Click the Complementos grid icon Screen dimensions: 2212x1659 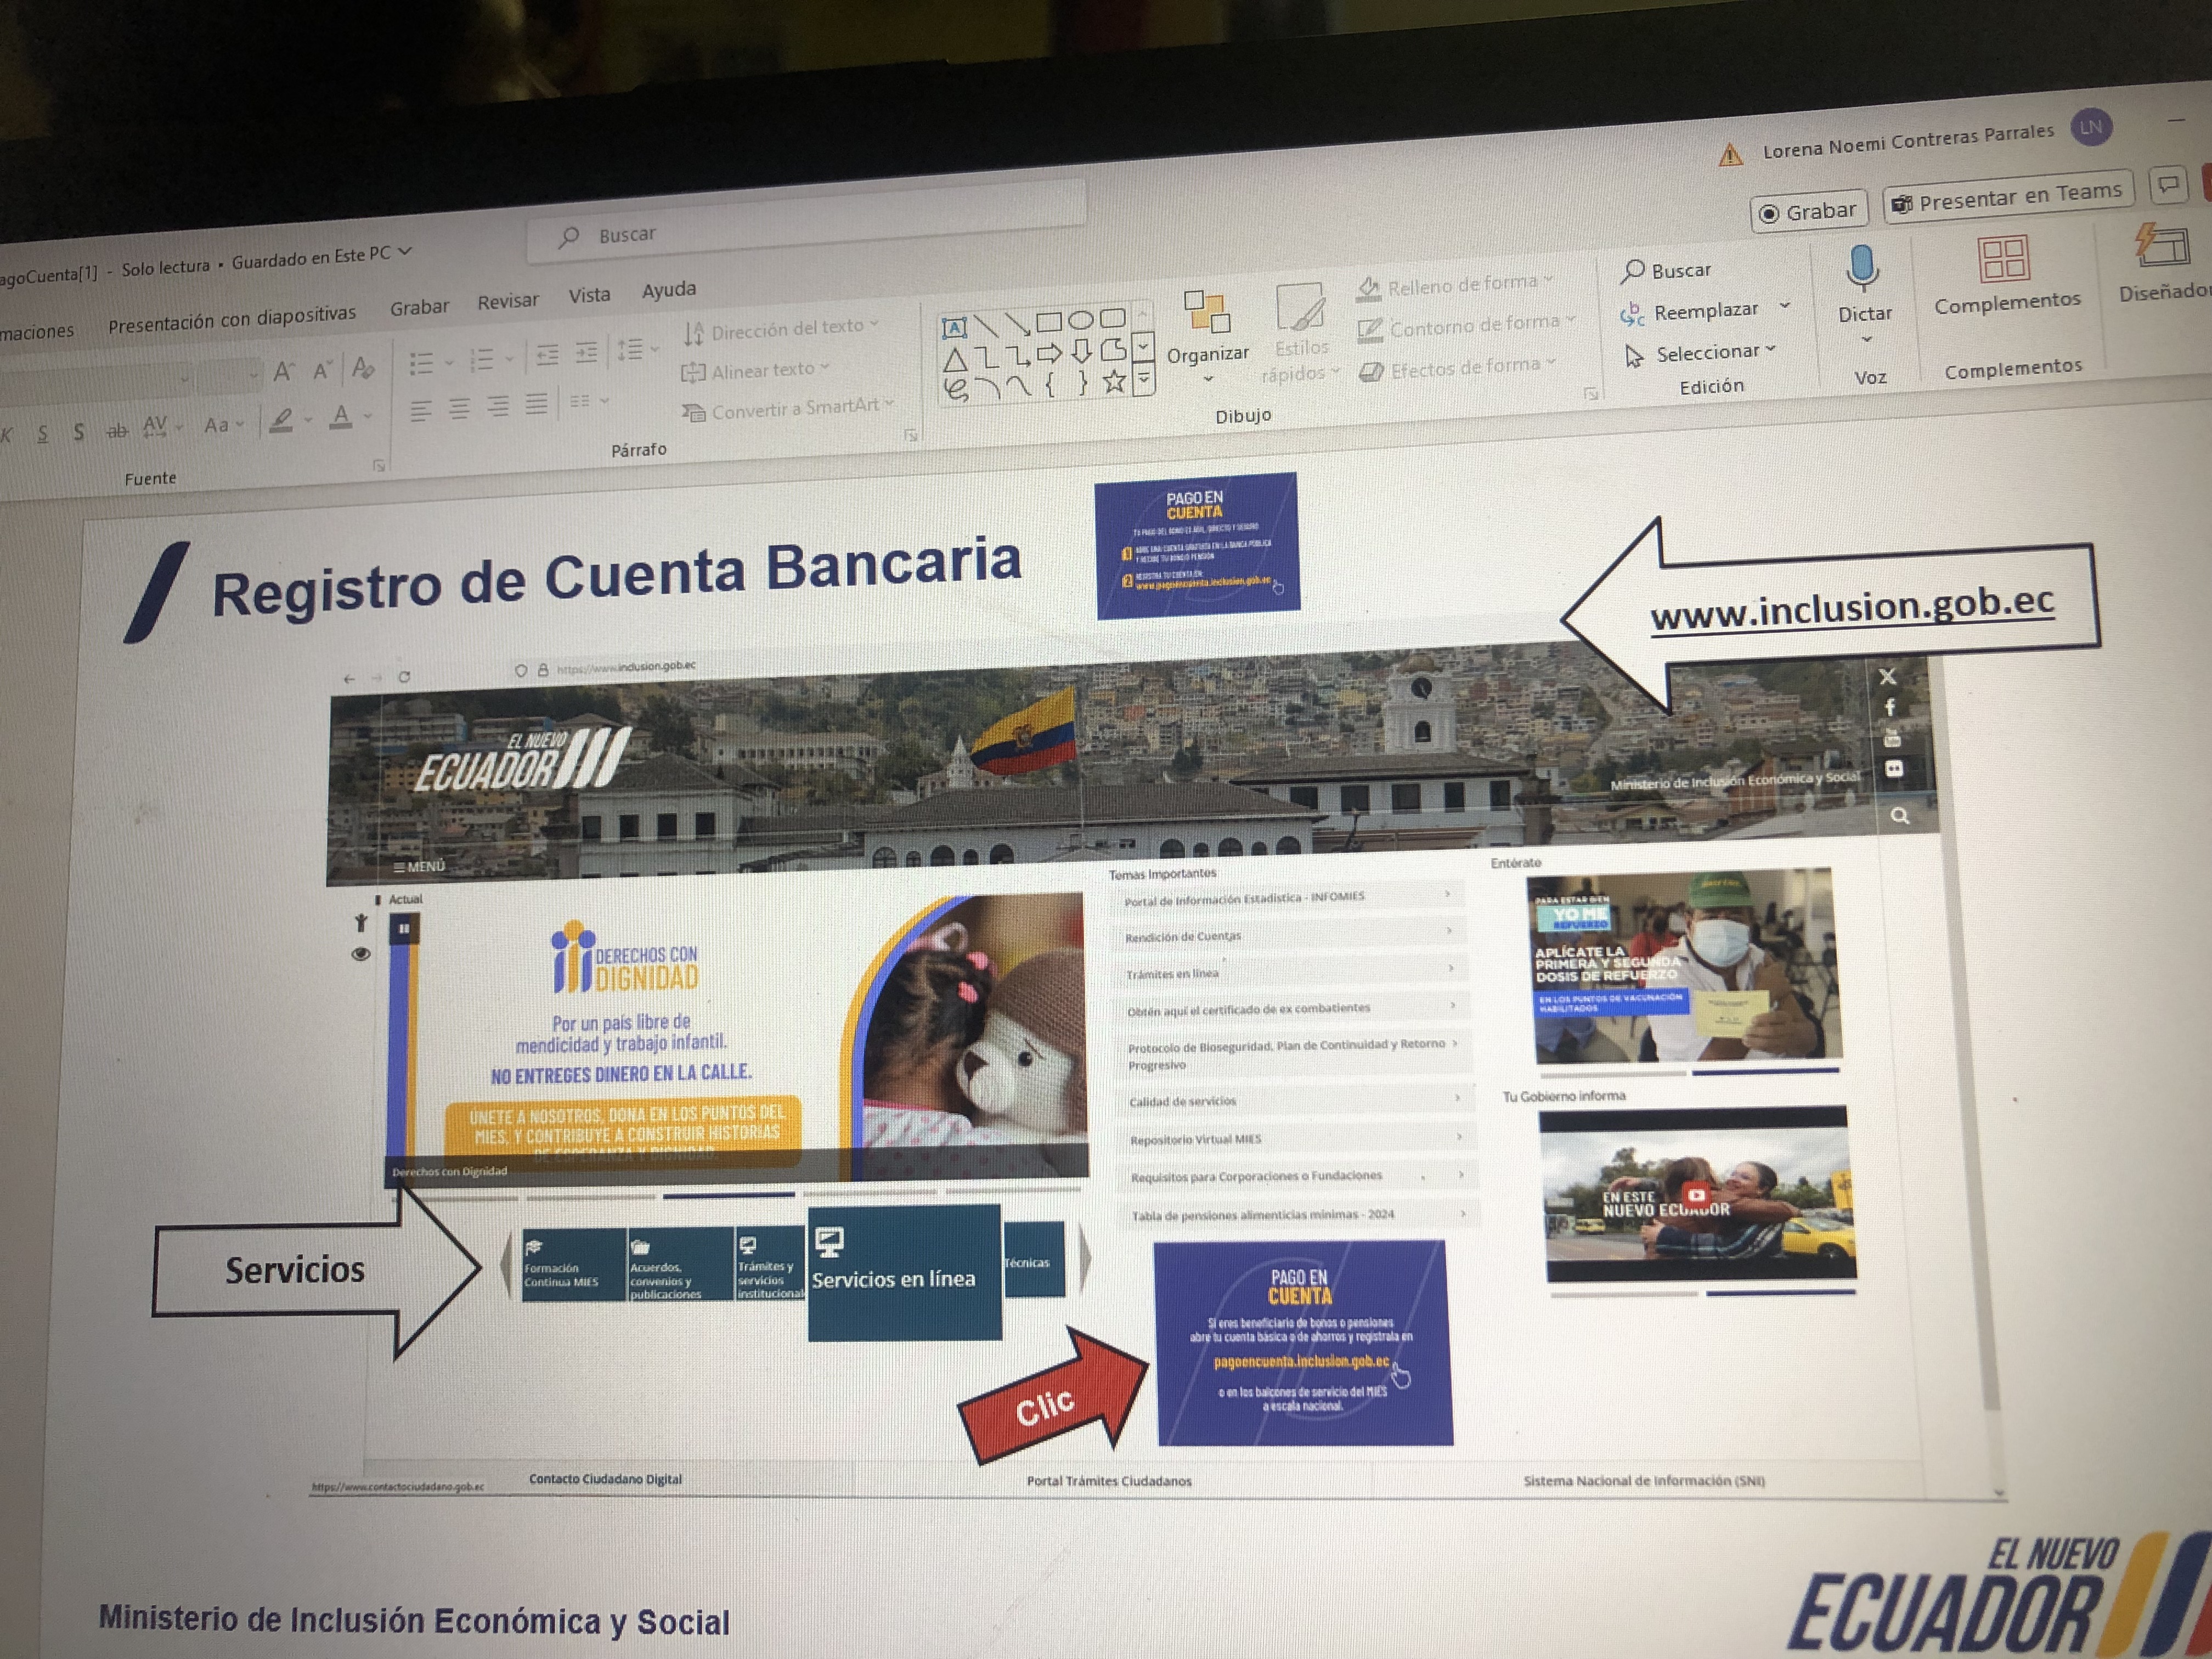pyautogui.click(x=2003, y=258)
